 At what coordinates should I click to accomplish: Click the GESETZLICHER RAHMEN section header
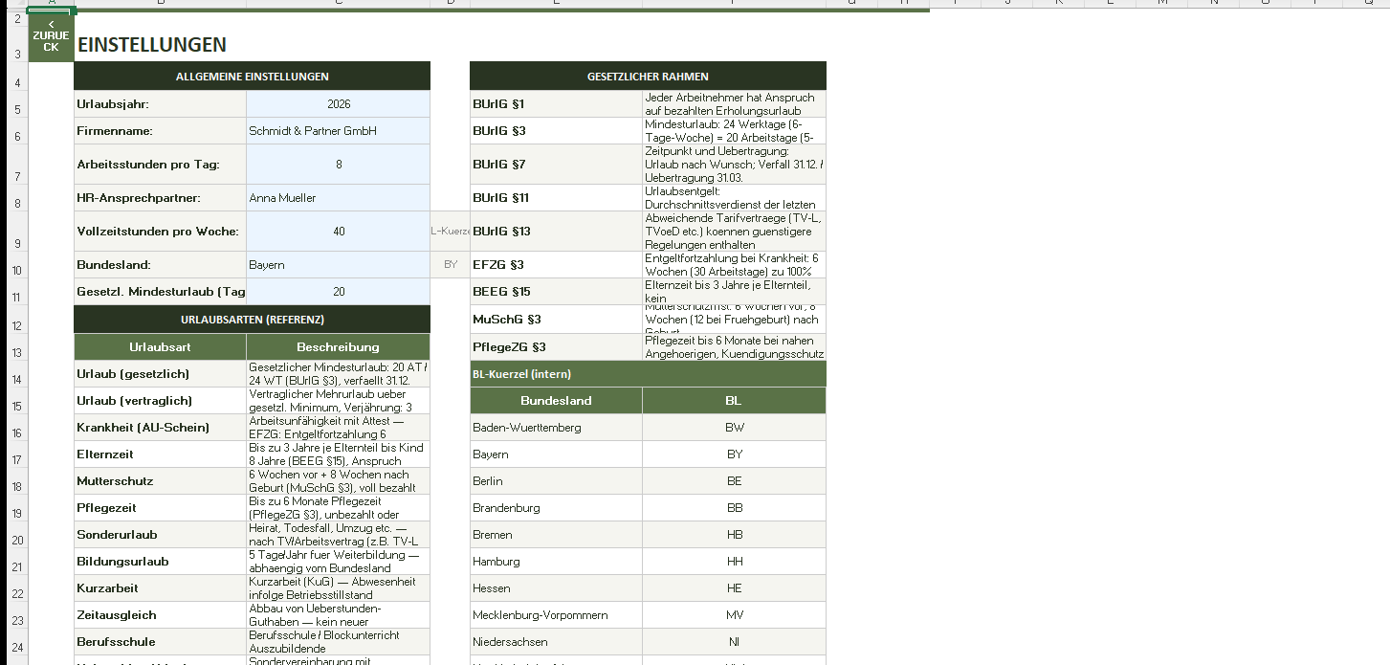[x=648, y=77]
